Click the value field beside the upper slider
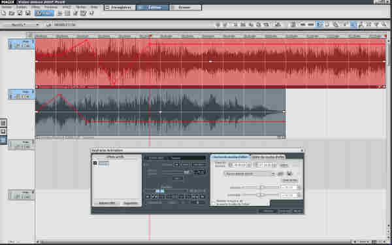The width and height of the screenshot is (392, 245). pos(290,188)
